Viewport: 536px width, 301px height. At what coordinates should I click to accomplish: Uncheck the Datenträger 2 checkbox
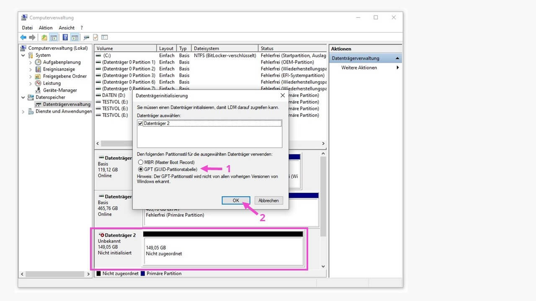point(140,123)
